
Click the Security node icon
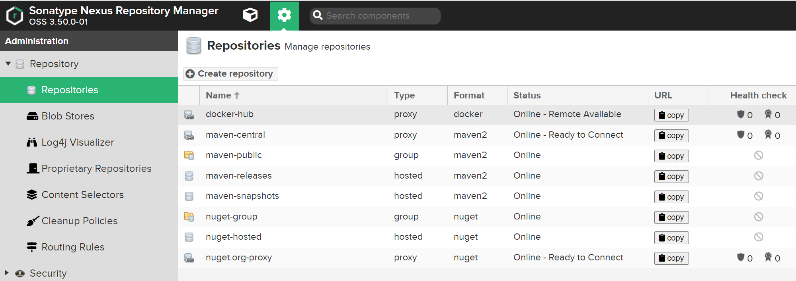20,273
